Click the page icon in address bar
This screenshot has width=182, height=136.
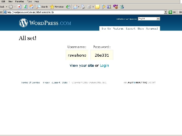point(5,12)
